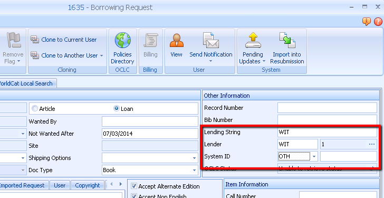Click Clone to Current User
Screen dimensions: 384x198
click(x=64, y=40)
